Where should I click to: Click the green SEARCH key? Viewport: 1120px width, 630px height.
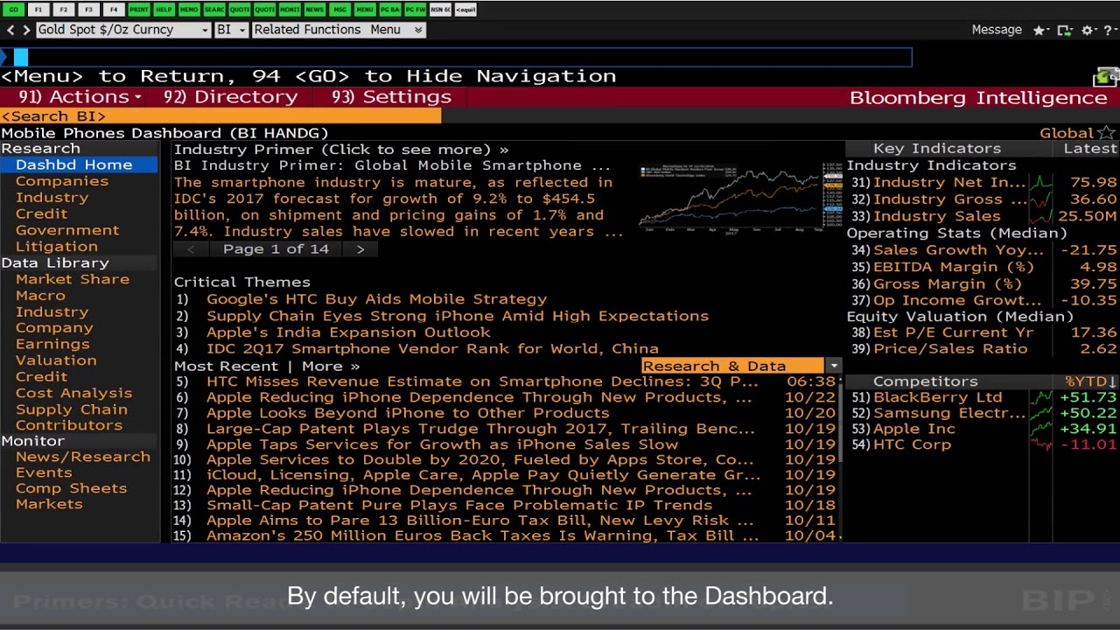(x=214, y=10)
